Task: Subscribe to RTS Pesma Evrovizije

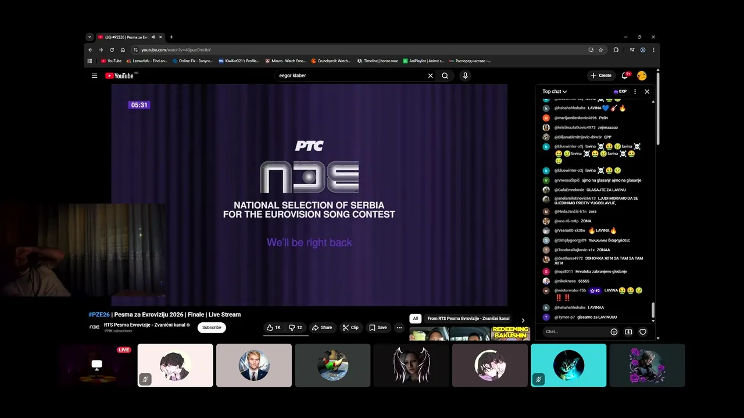Action: pyautogui.click(x=212, y=327)
